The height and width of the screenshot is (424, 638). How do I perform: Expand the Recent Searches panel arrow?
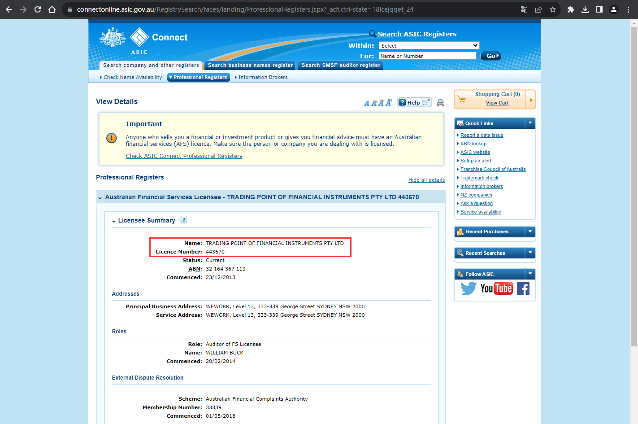pos(530,253)
